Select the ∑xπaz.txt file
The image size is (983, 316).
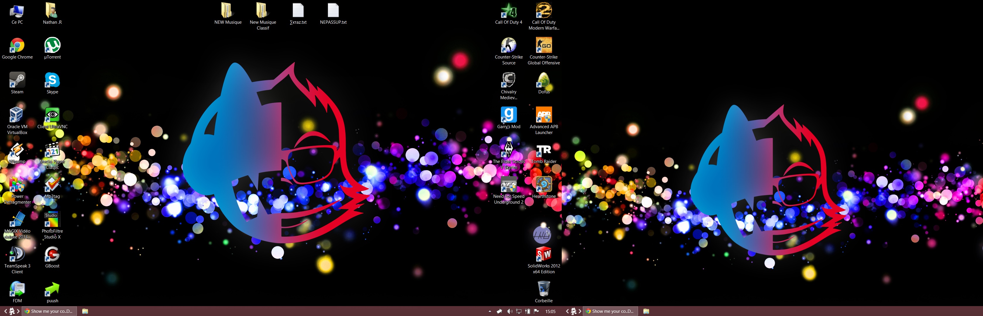click(298, 14)
